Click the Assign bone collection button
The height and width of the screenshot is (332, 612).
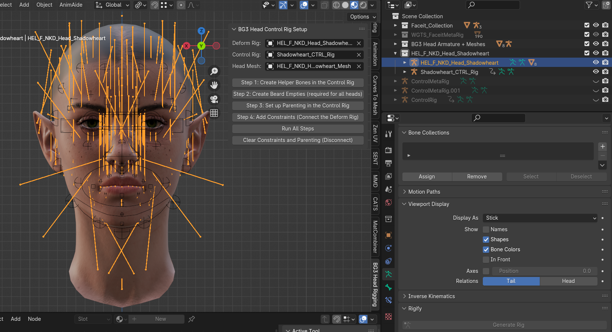427,177
